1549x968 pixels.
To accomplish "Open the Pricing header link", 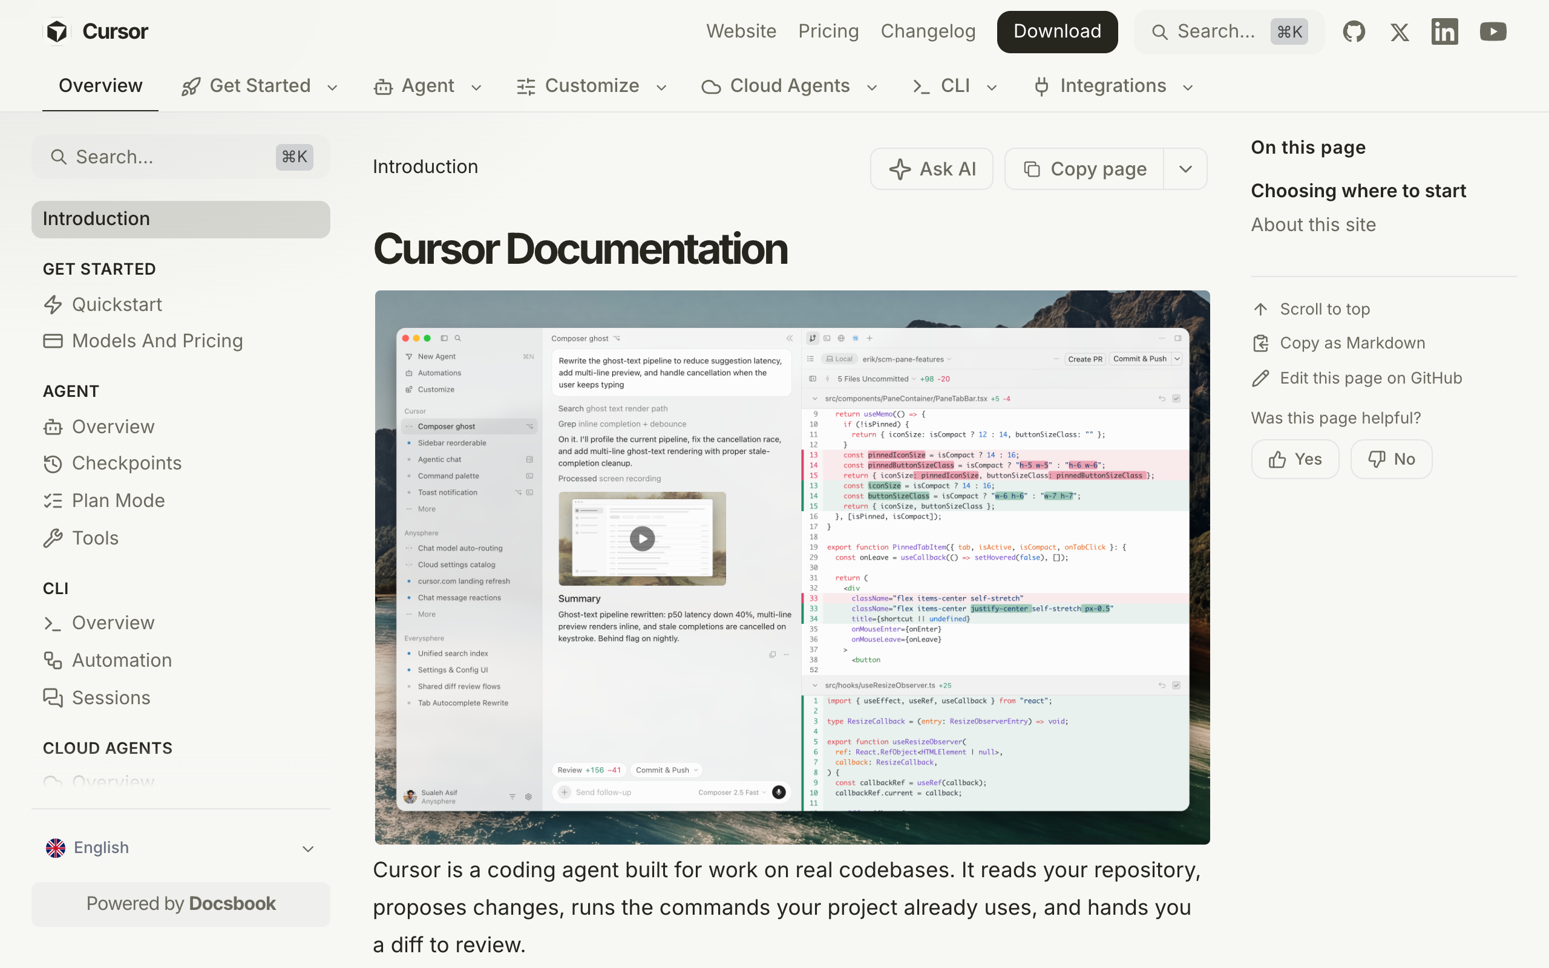I will [828, 31].
